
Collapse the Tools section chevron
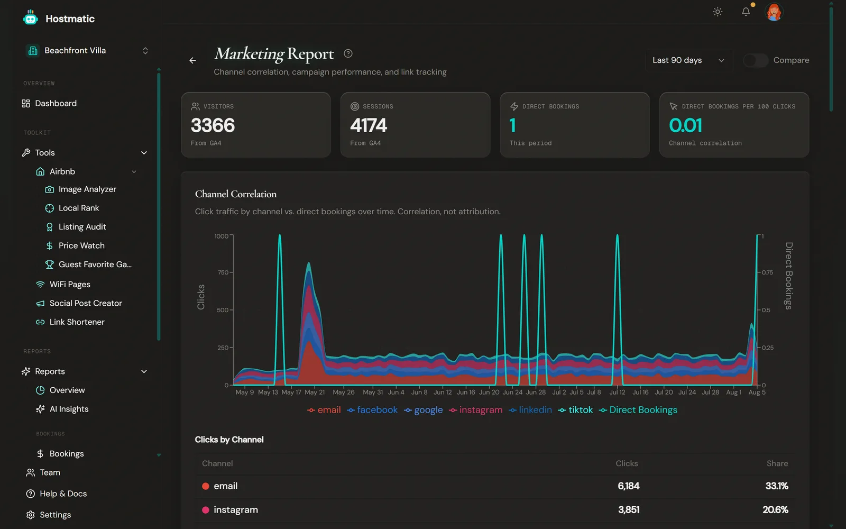(x=144, y=153)
